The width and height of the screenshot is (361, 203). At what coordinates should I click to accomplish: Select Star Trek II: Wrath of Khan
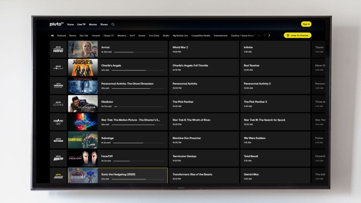coord(204,122)
